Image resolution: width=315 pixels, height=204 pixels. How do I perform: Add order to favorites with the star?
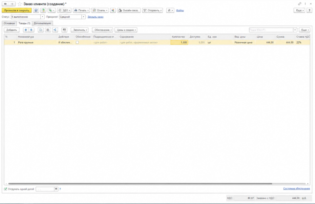[20, 4]
